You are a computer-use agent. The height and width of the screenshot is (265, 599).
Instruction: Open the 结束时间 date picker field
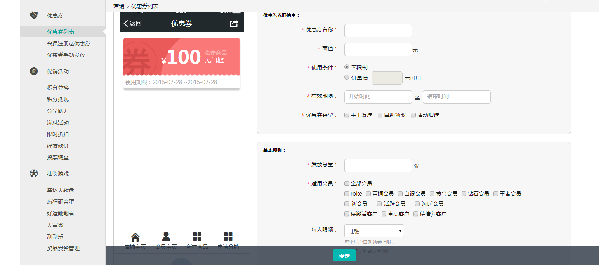[x=456, y=97]
